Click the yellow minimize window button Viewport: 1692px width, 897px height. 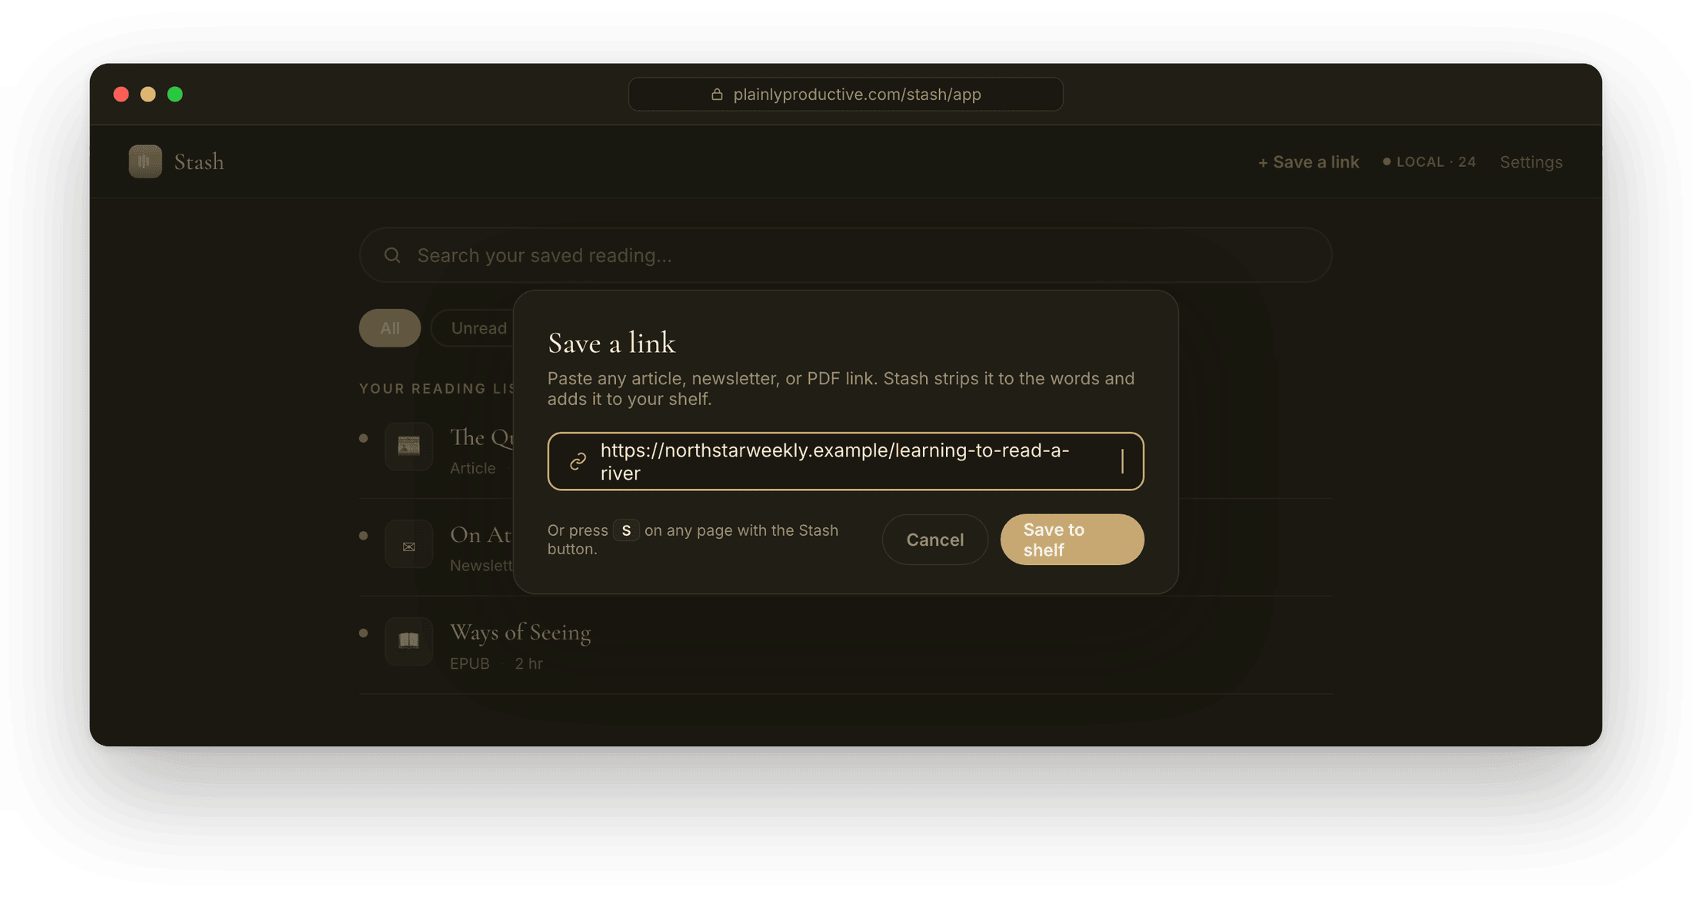[x=148, y=94]
